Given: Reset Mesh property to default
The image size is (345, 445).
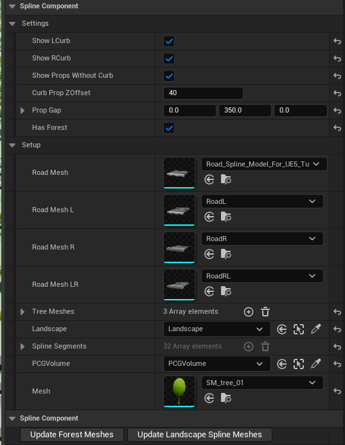Looking at the screenshot, I should coord(337,391).
